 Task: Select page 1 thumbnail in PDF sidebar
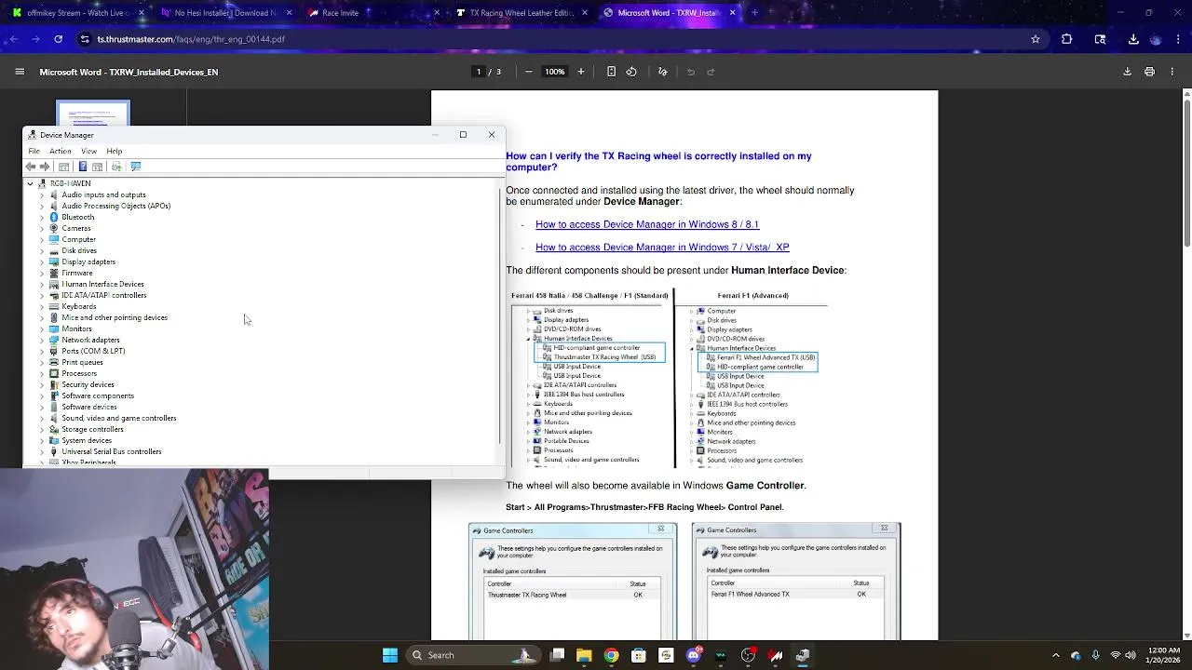(x=93, y=114)
